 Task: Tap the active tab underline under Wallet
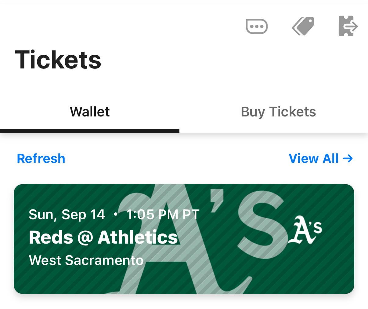[89, 131]
